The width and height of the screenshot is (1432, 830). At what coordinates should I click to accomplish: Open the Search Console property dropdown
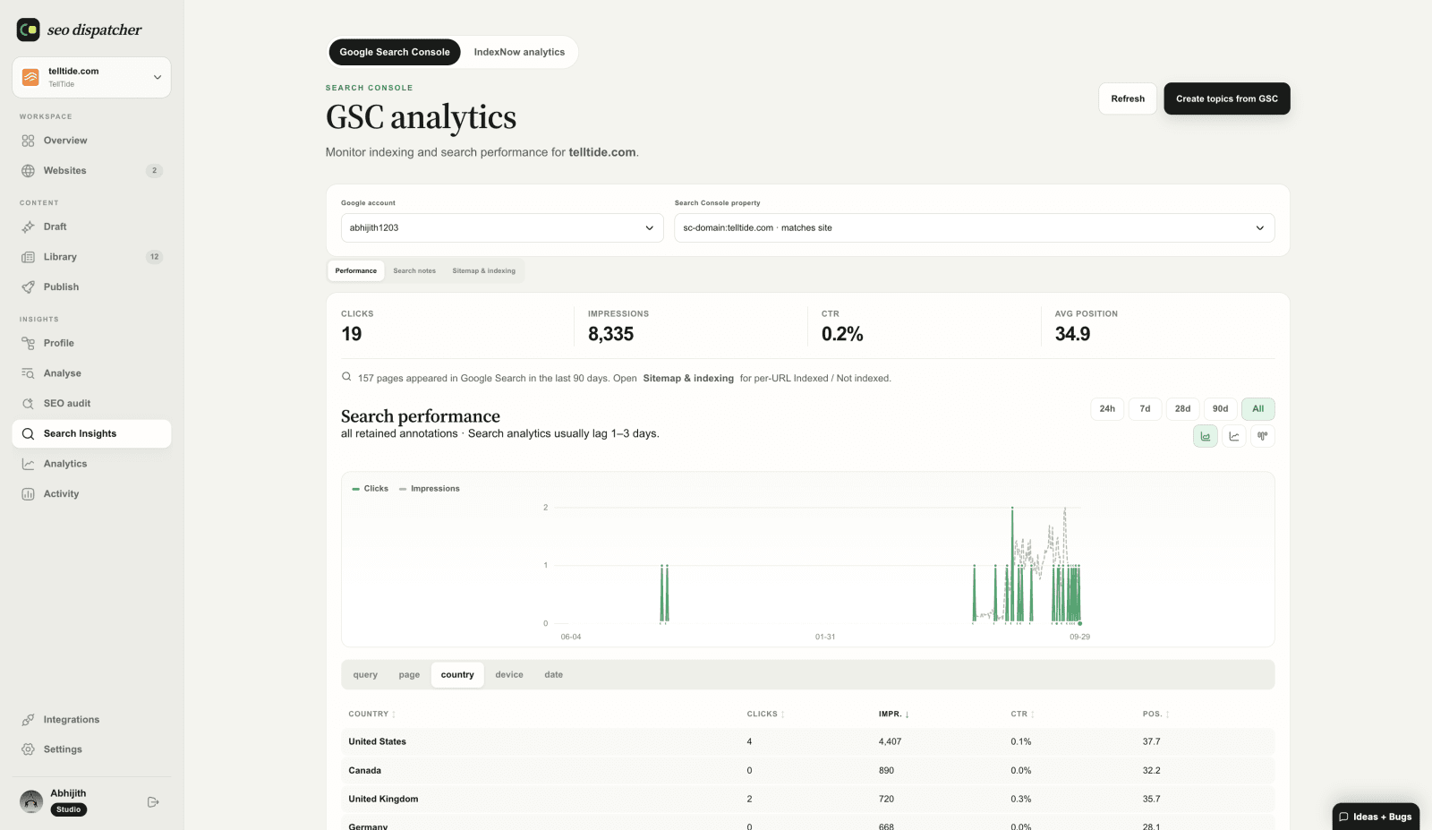pos(974,228)
